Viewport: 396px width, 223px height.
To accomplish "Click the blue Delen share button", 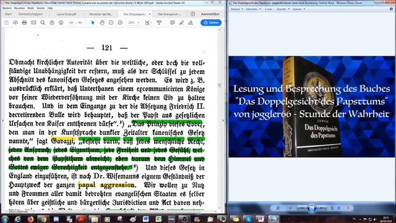I will (211, 22).
